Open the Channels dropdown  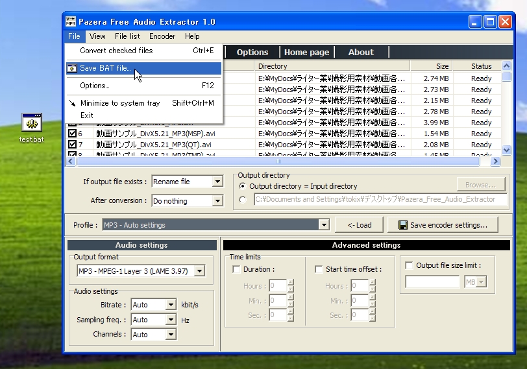tap(171, 334)
